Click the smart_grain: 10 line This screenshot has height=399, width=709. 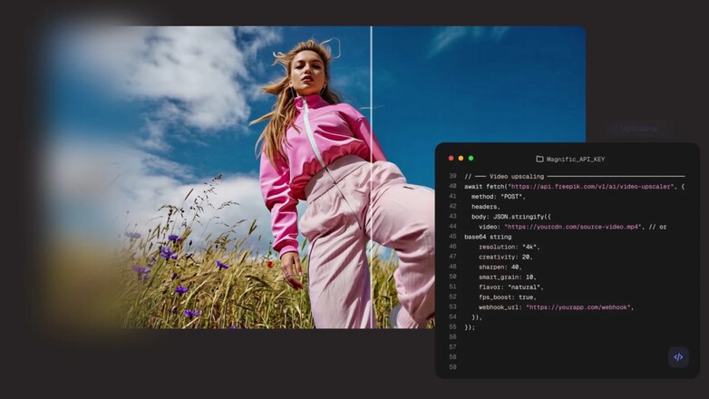point(508,277)
